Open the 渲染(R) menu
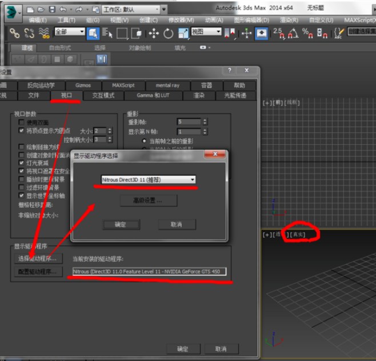376x361 pixels. tap(289, 20)
